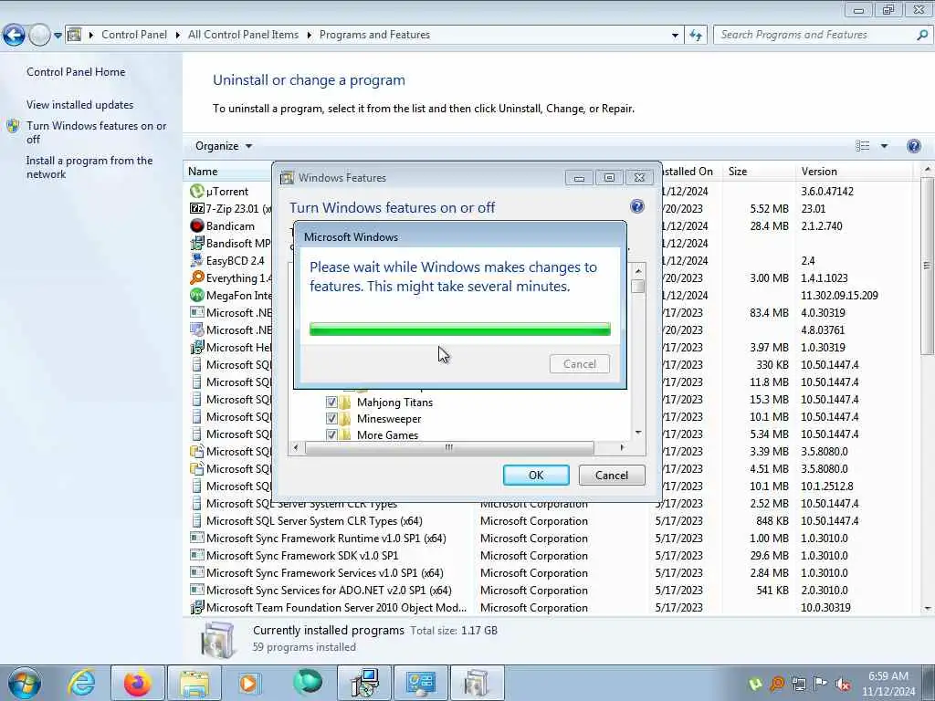Click the Bandicam red record icon
Screen dimensions: 935x701
197,226
